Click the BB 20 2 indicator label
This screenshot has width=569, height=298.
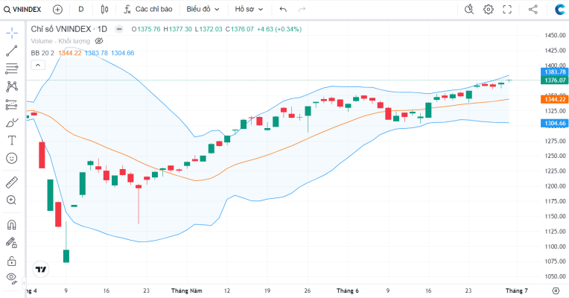pyautogui.click(x=42, y=53)
